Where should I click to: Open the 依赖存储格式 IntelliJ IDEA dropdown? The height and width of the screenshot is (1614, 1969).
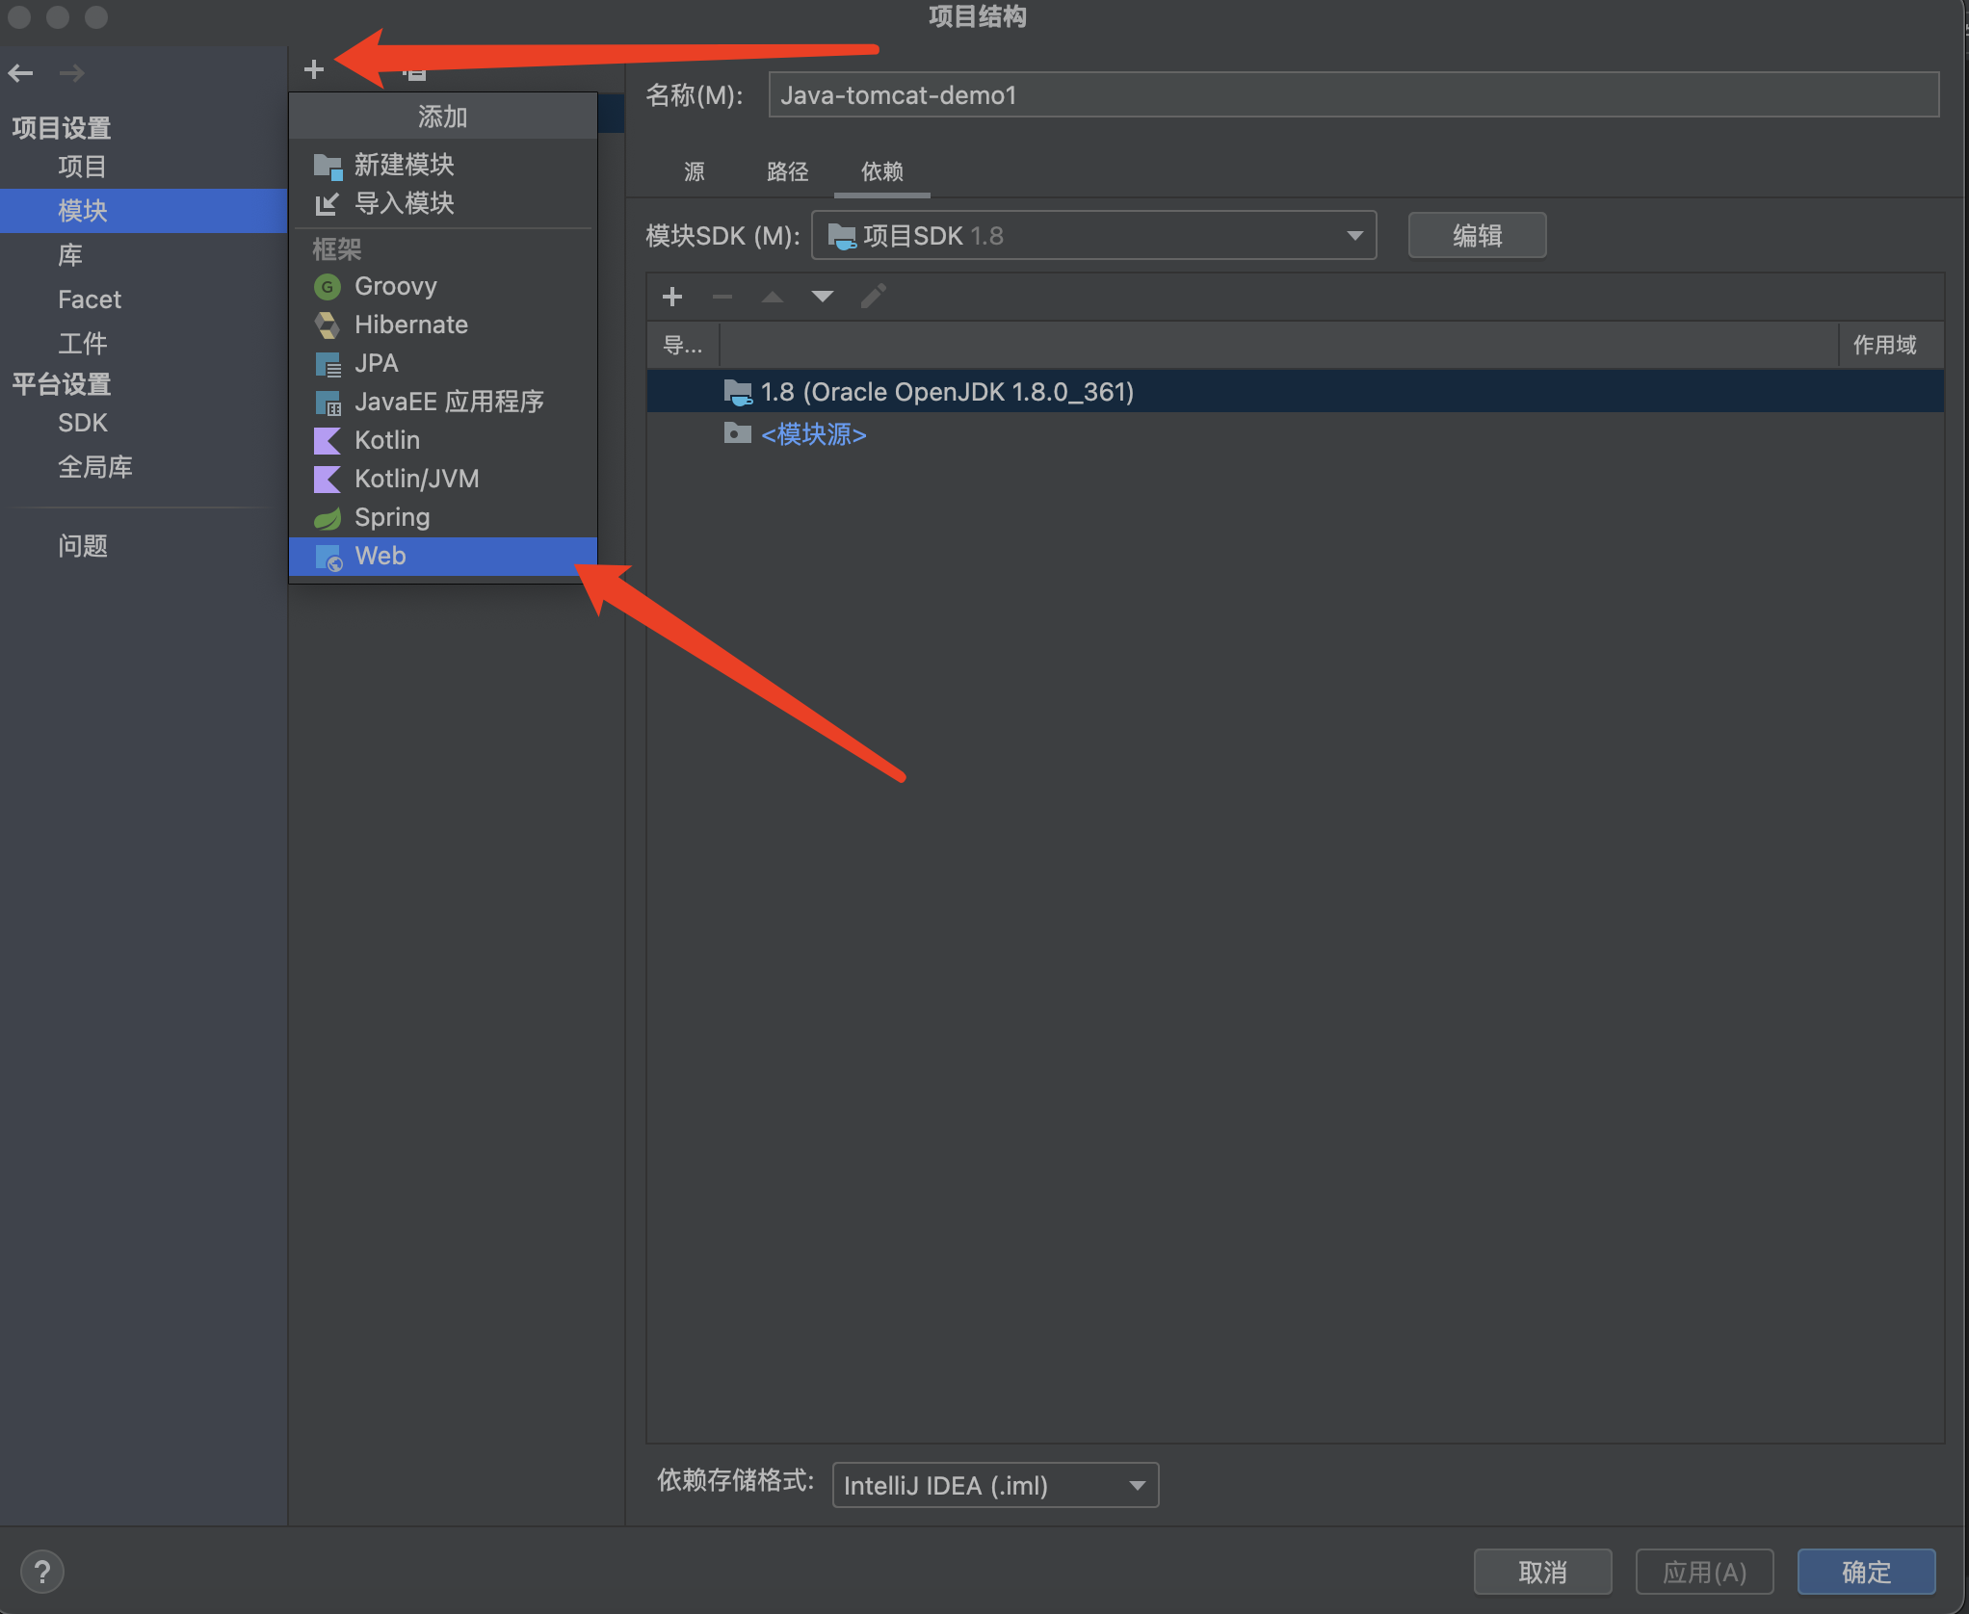994,1485
